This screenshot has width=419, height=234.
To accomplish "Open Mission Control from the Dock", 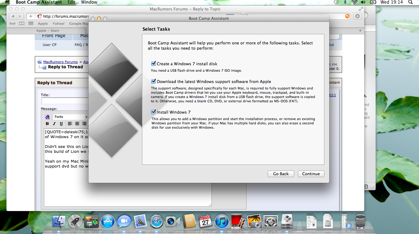I will (x=92, y=221).
